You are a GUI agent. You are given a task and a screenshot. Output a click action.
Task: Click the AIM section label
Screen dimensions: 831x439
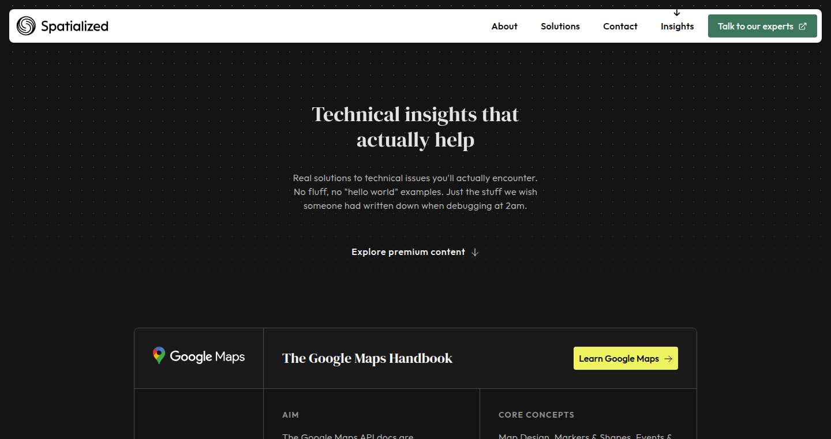coord(290,415)
